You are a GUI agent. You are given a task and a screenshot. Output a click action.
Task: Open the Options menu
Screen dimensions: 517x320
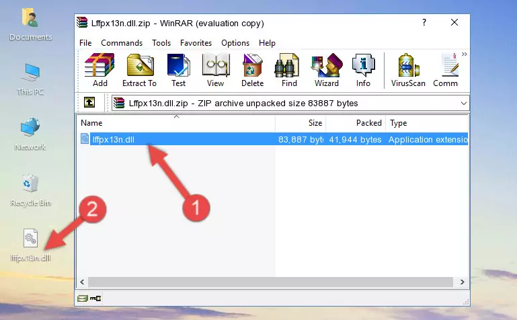[235, 43]
